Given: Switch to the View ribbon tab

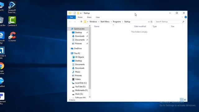Looking at the screenshot, I should [x=98, y=17].
